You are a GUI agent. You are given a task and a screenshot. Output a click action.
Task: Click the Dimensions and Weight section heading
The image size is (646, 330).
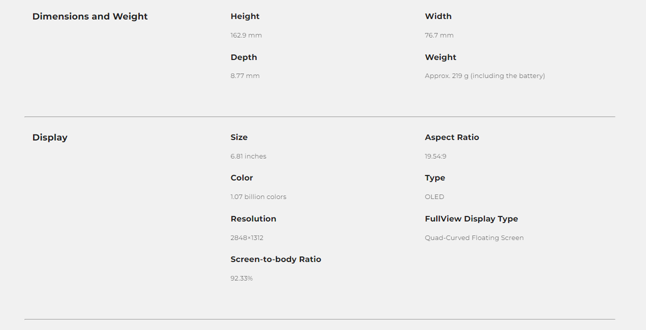coord(90,17)
